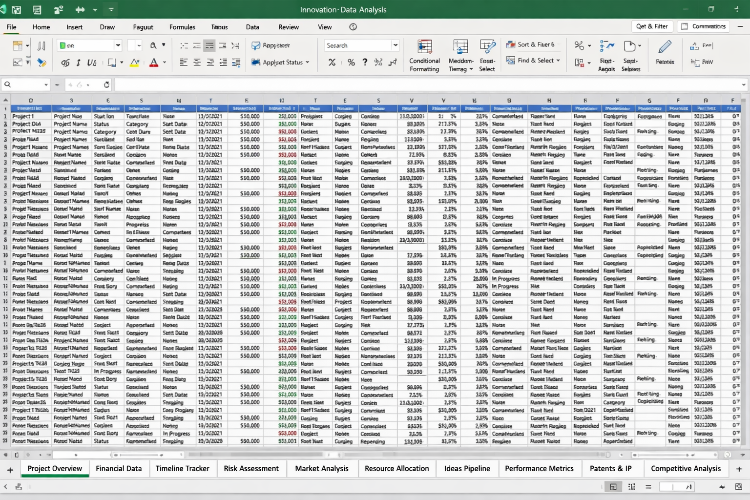750x500 pixels.
Task: Select the Risk Assessment sheet tab
Action: click(251, 468)
